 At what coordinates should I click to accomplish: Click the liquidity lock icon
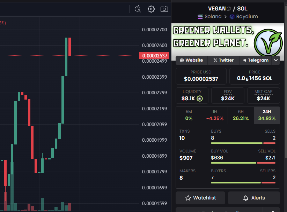(x=199, y=99)
